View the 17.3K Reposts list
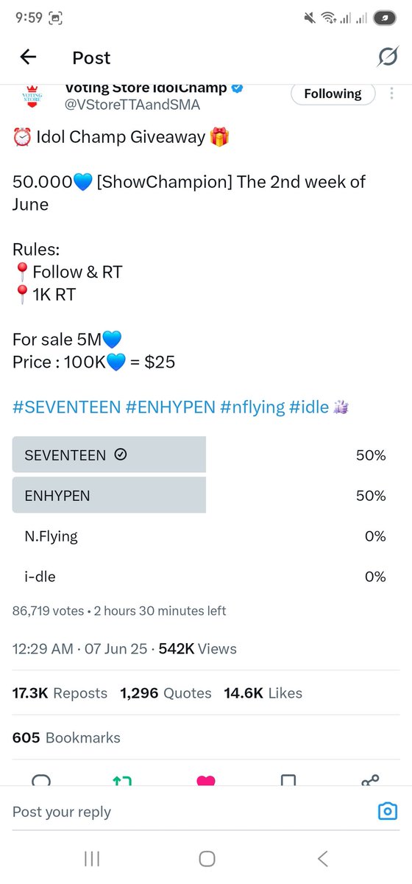 [60, 693]
